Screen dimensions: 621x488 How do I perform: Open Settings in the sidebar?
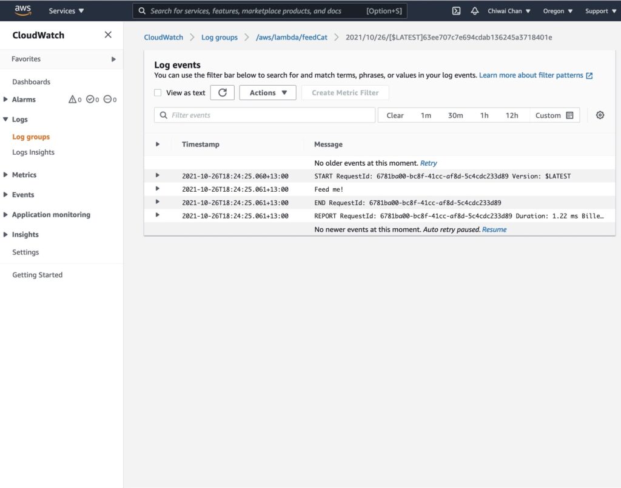click(25, 252)
